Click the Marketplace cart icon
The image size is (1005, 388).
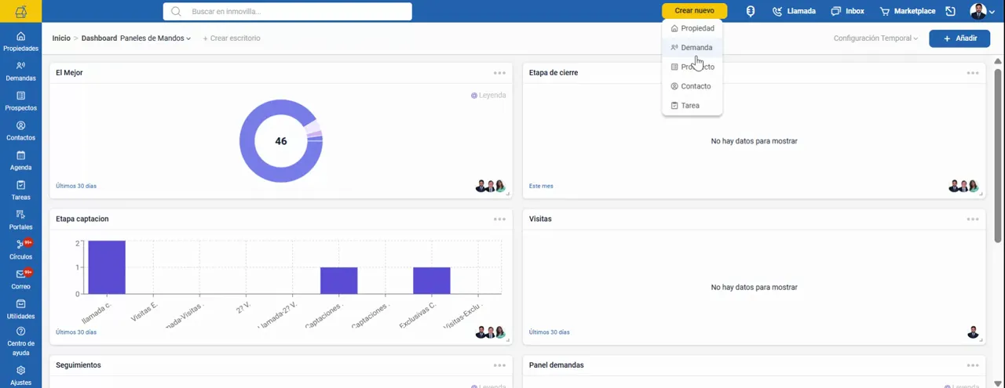tap(885, 11)
